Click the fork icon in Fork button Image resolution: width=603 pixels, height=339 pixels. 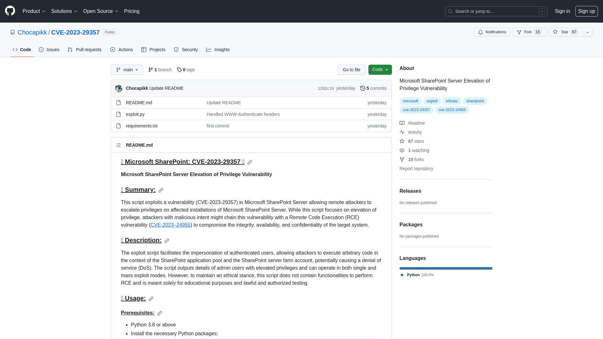[x=519, y=32]
